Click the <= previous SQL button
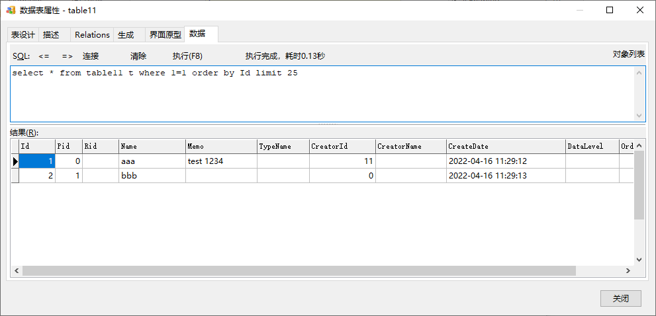The width and height of the screenshot is (656, 316). pos(44,56)
